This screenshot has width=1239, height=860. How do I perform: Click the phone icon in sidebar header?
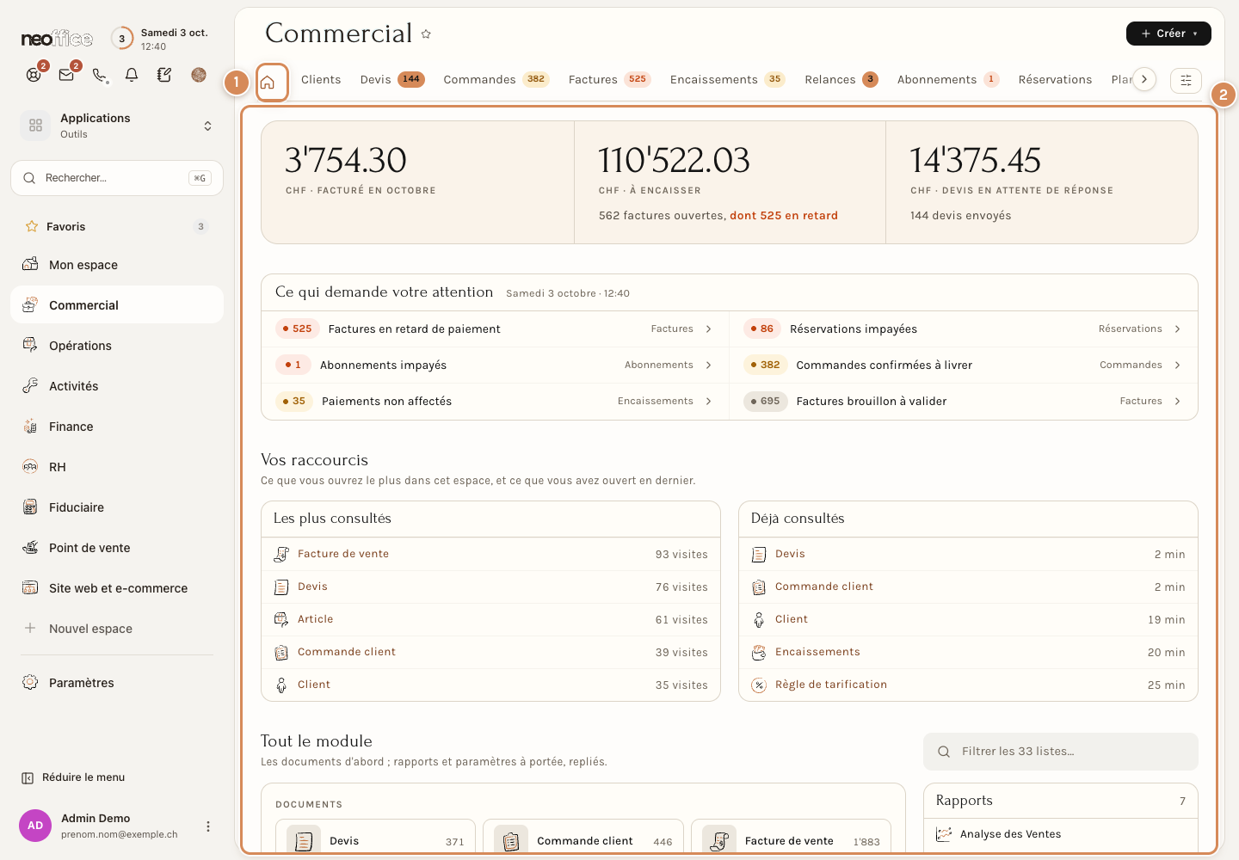tap(100, 75)
